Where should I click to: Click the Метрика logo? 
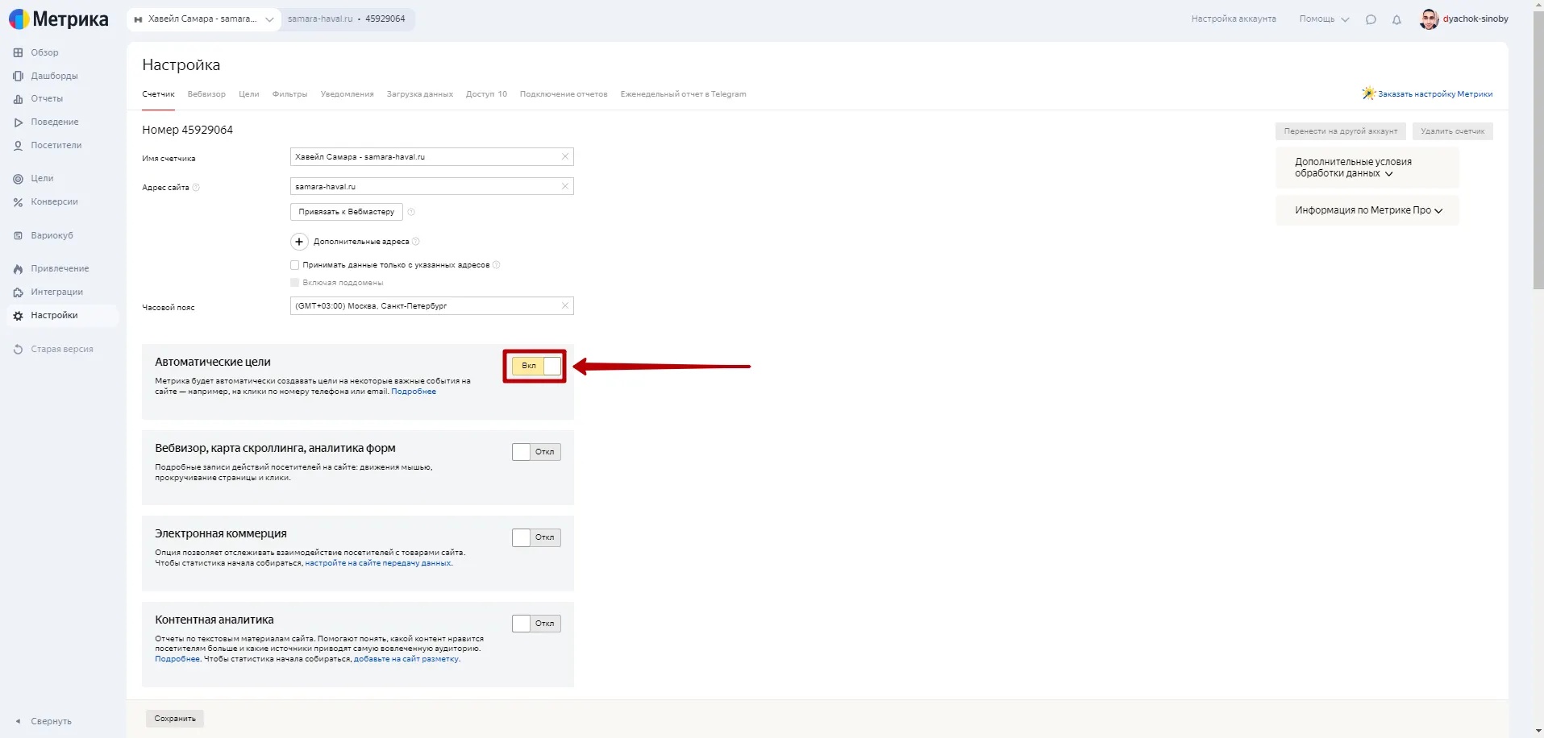(x=59, y=19)
